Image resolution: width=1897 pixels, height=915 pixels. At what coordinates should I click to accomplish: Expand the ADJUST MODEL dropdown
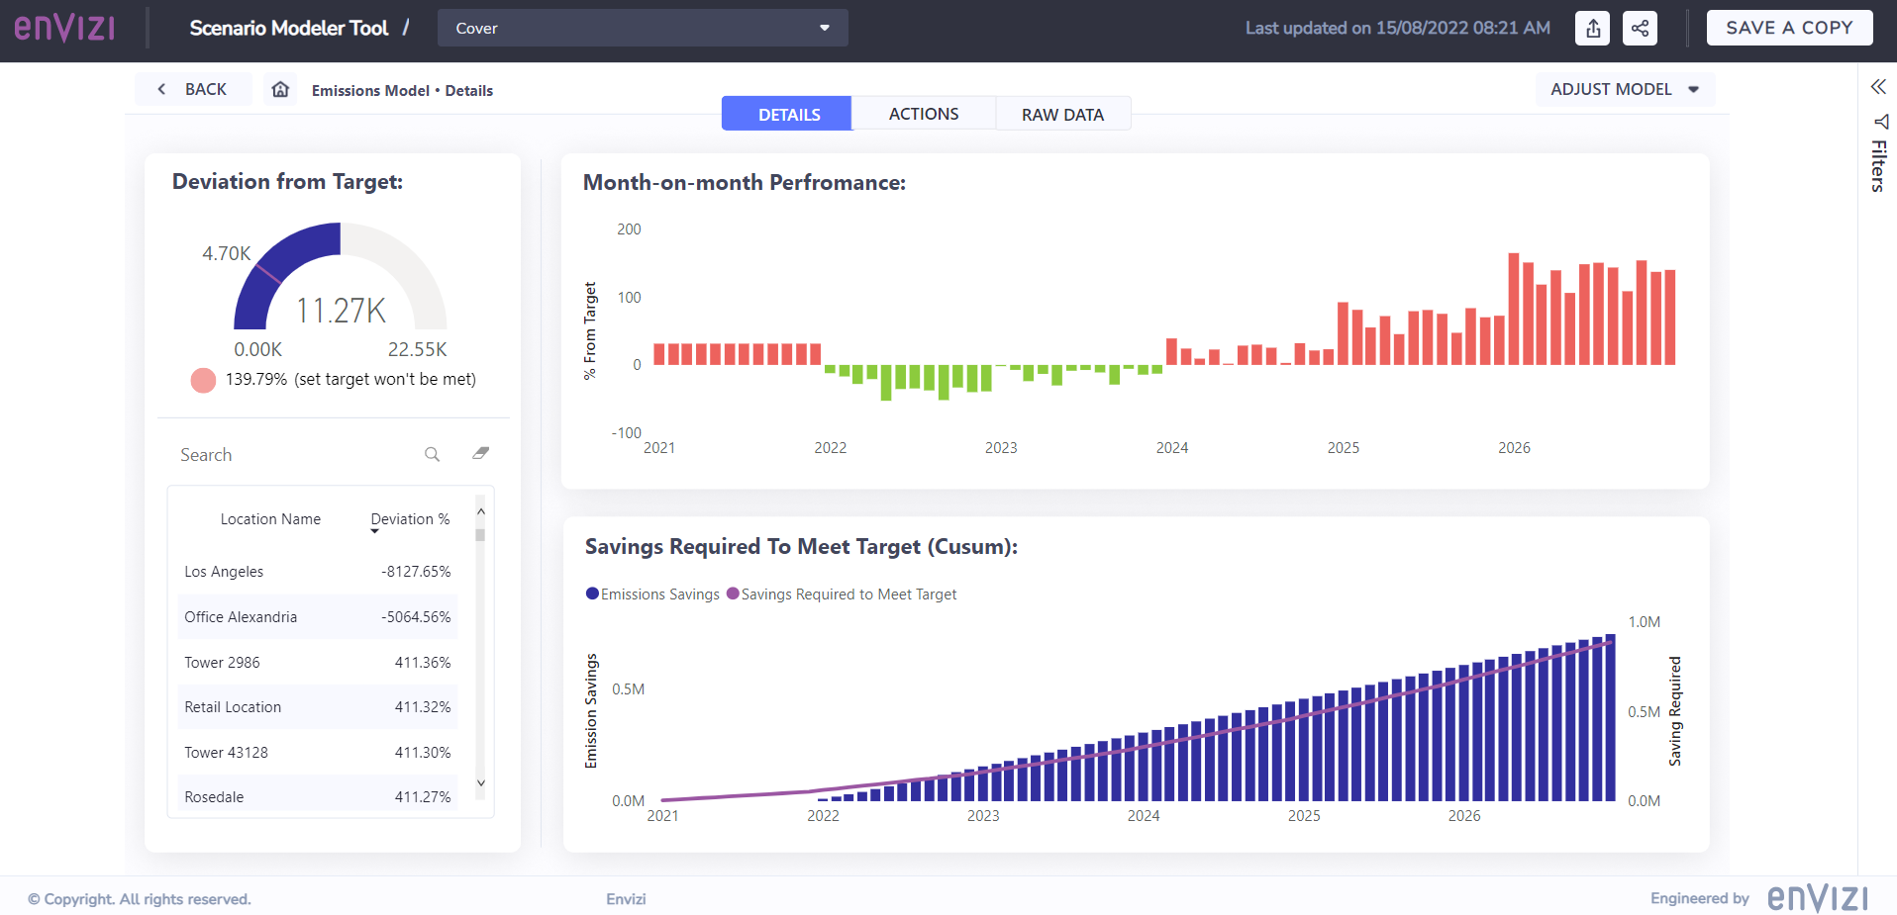pos(1624,89)
